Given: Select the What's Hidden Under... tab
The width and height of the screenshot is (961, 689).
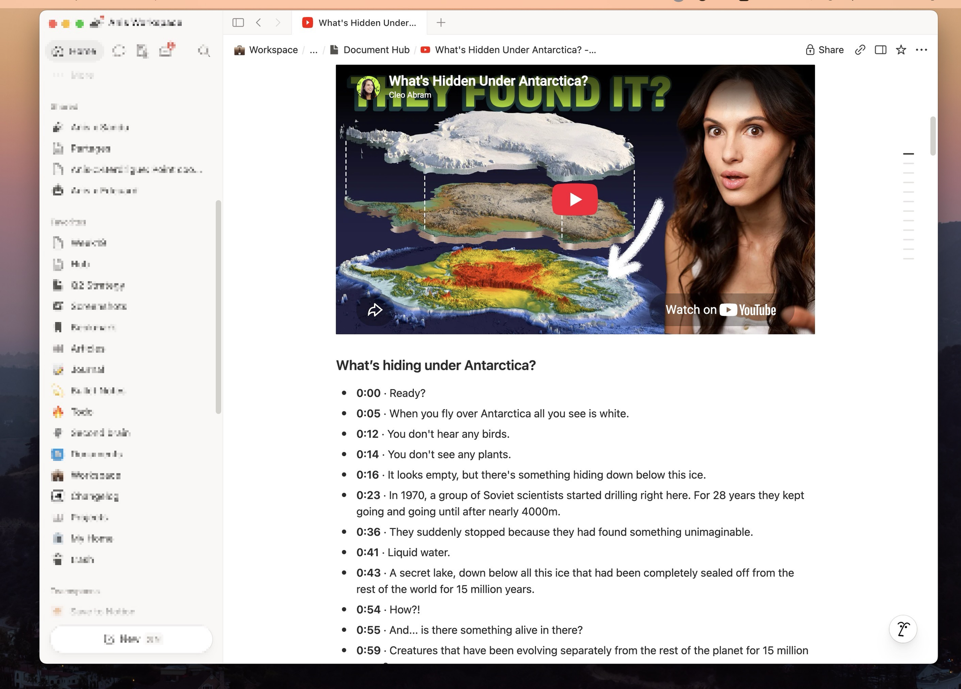Looking at the screenshot, I should click(359, 23).
